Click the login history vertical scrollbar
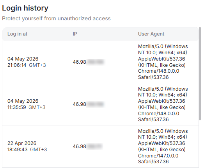 200,73
